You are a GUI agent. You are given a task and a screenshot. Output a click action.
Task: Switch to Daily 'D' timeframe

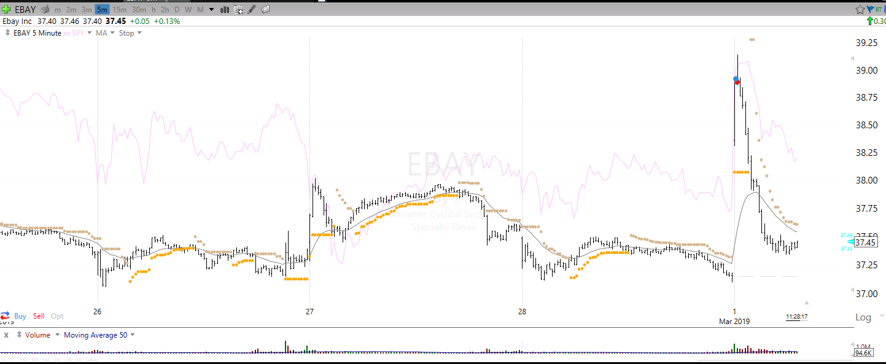tap(177, 10)
